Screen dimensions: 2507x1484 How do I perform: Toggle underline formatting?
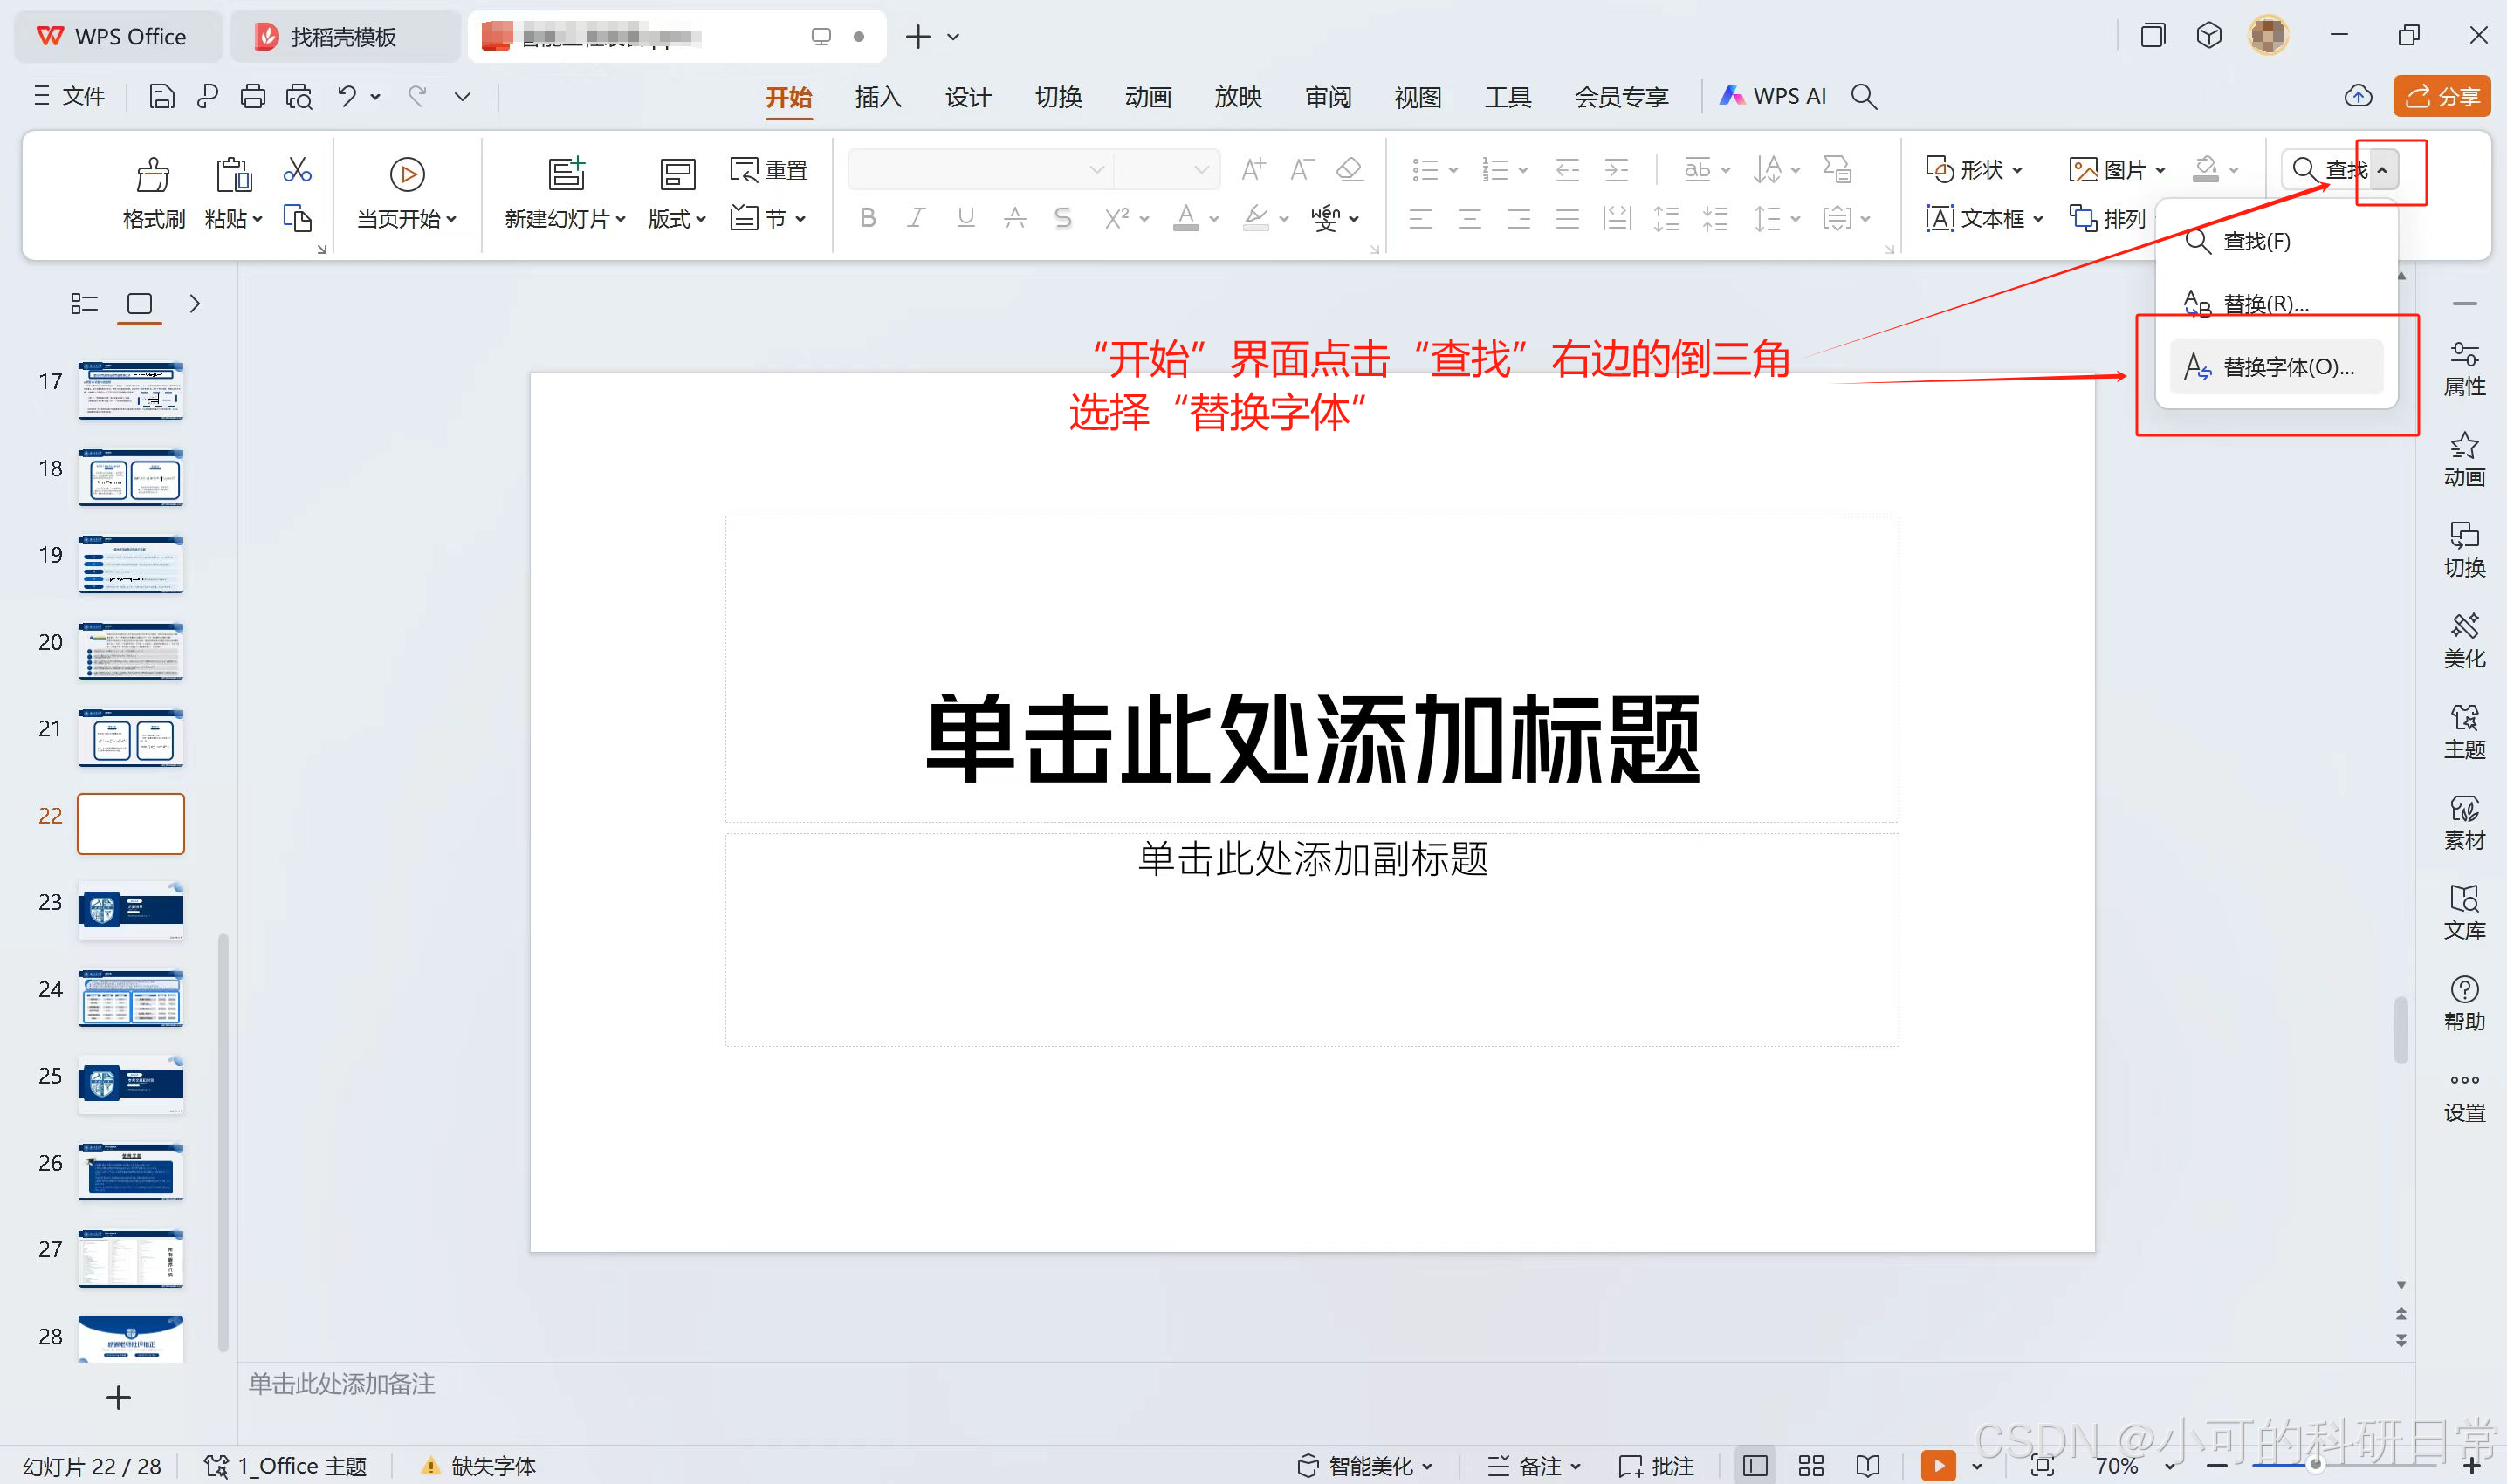(x=965, y=218)
